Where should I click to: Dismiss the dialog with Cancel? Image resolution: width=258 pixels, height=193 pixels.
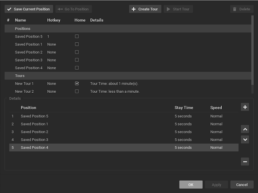coord(242,185)
